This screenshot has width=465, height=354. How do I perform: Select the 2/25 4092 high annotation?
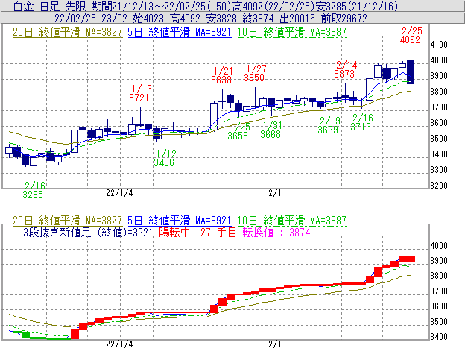[x=411, y=35]
